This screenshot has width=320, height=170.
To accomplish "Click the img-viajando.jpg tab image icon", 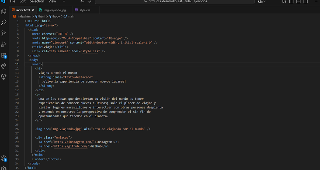I will [x=40, y=10].
